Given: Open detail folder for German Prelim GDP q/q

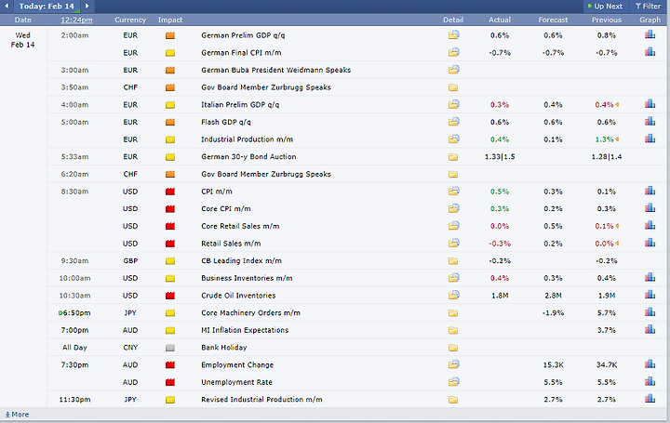Looking at the screenshot, I should 454,35.
